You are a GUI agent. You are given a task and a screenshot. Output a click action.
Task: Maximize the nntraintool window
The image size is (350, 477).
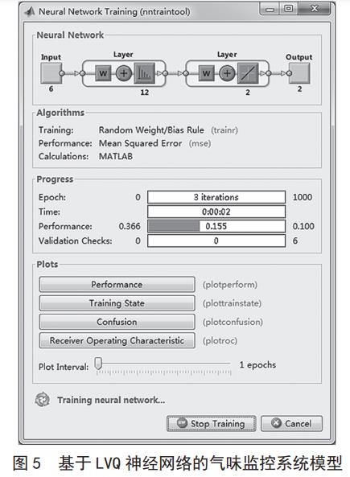289,8
